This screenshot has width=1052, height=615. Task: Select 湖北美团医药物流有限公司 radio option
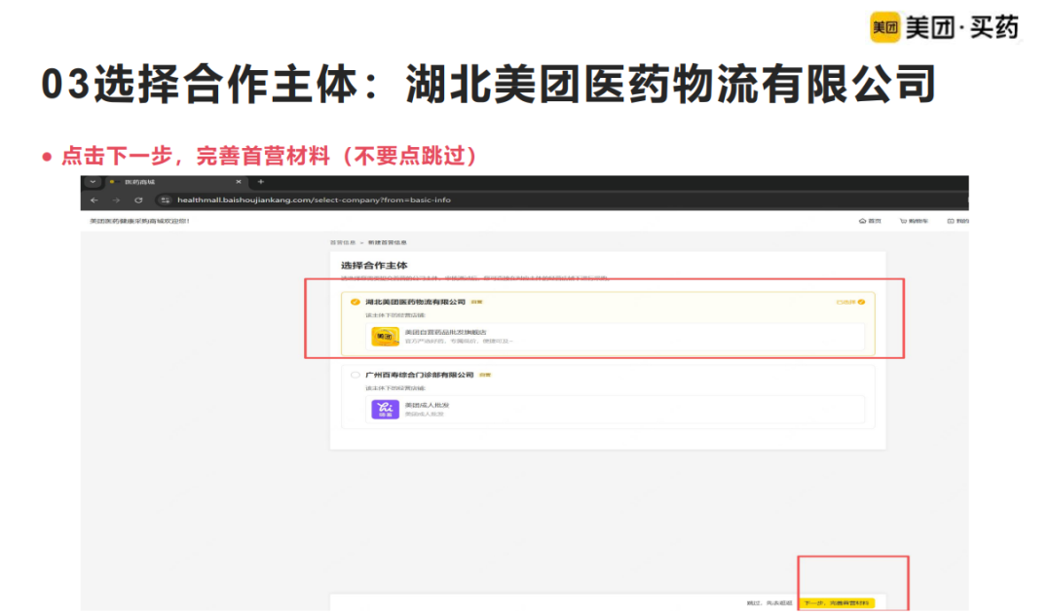pyautogui.click(x=355, y=302)
